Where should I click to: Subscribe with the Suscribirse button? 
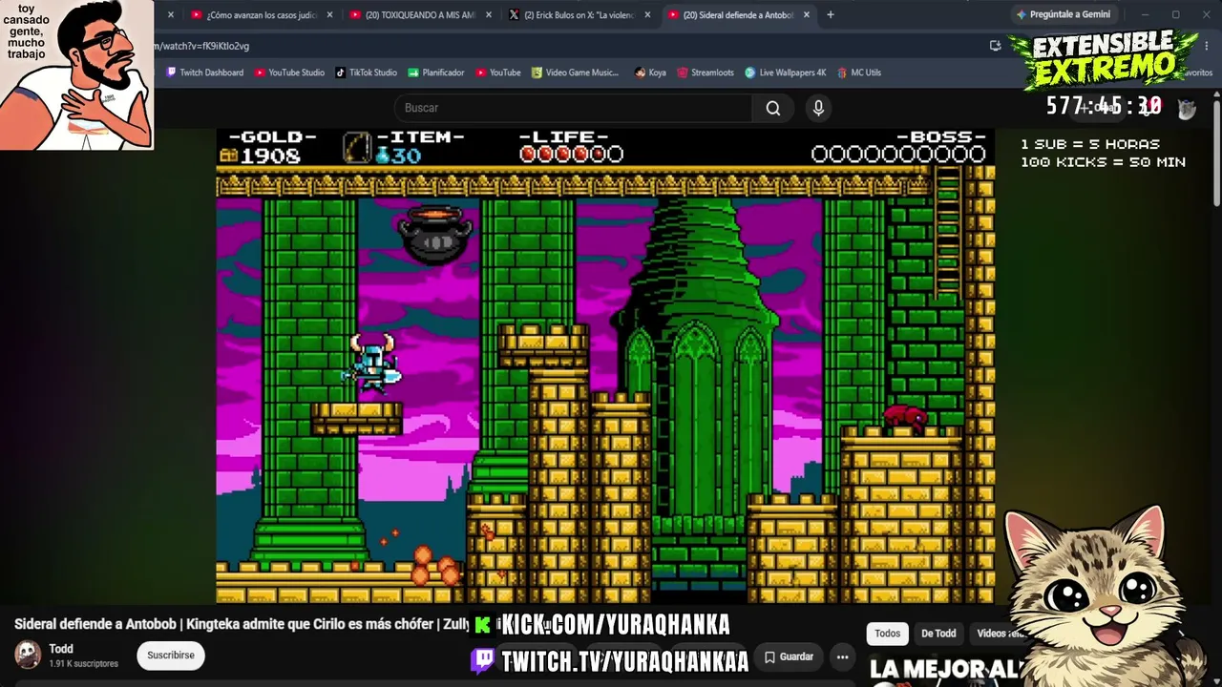[171, 656]
